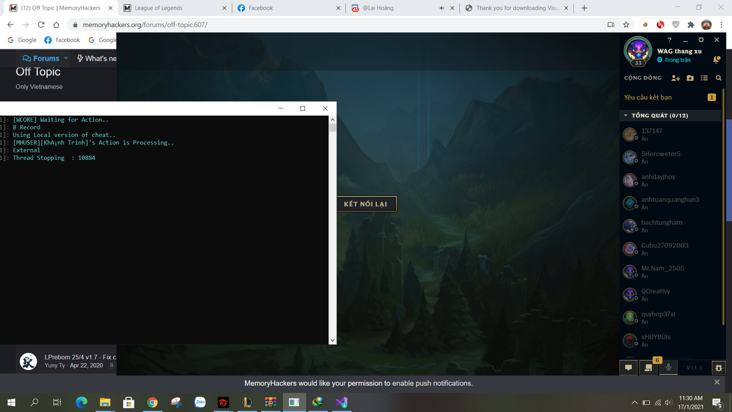Select friend bachtungham
Screen dimensions: 732x412
(670, 226)
